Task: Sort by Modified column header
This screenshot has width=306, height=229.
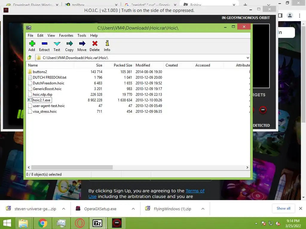Action: [x=149, y=65]
